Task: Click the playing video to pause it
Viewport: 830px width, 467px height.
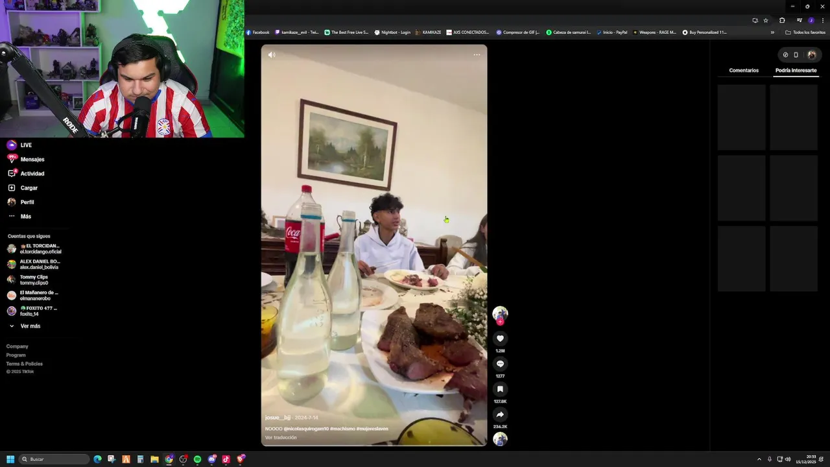Action: point(374,245)
